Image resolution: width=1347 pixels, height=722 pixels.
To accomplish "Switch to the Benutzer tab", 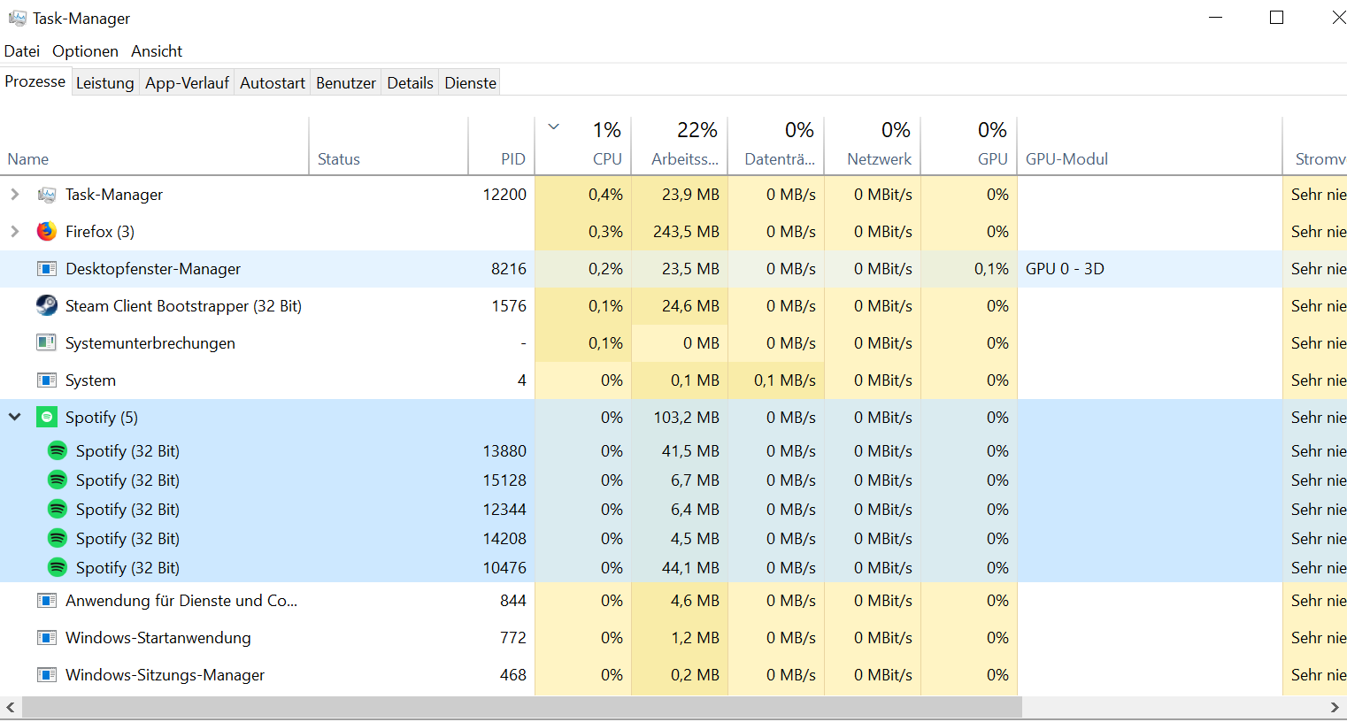I will tap(346, 83).
